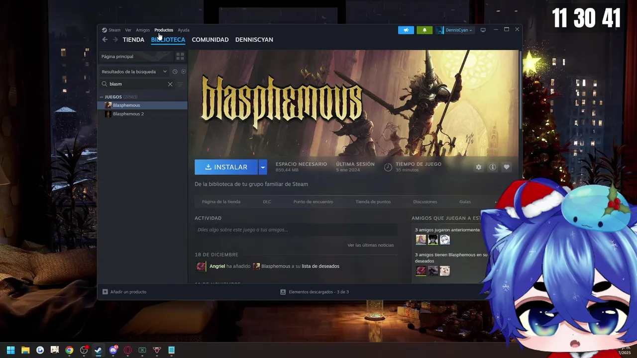Image resolution: width=637 pixels, height=358 pixels.
Task: Open the lista de deseados link
Action: [320, 267]
